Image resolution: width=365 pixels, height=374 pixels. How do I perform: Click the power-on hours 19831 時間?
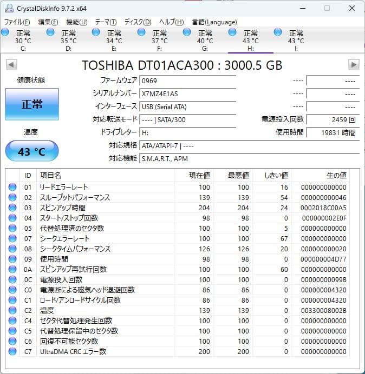[x=333, y=132]
